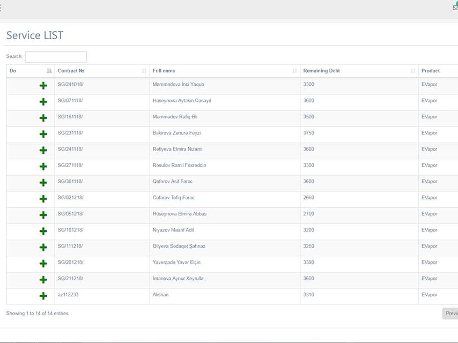Screen dimensions: 458x343
Task: Open the mail envelope icon in top bar
Action: 455,8
